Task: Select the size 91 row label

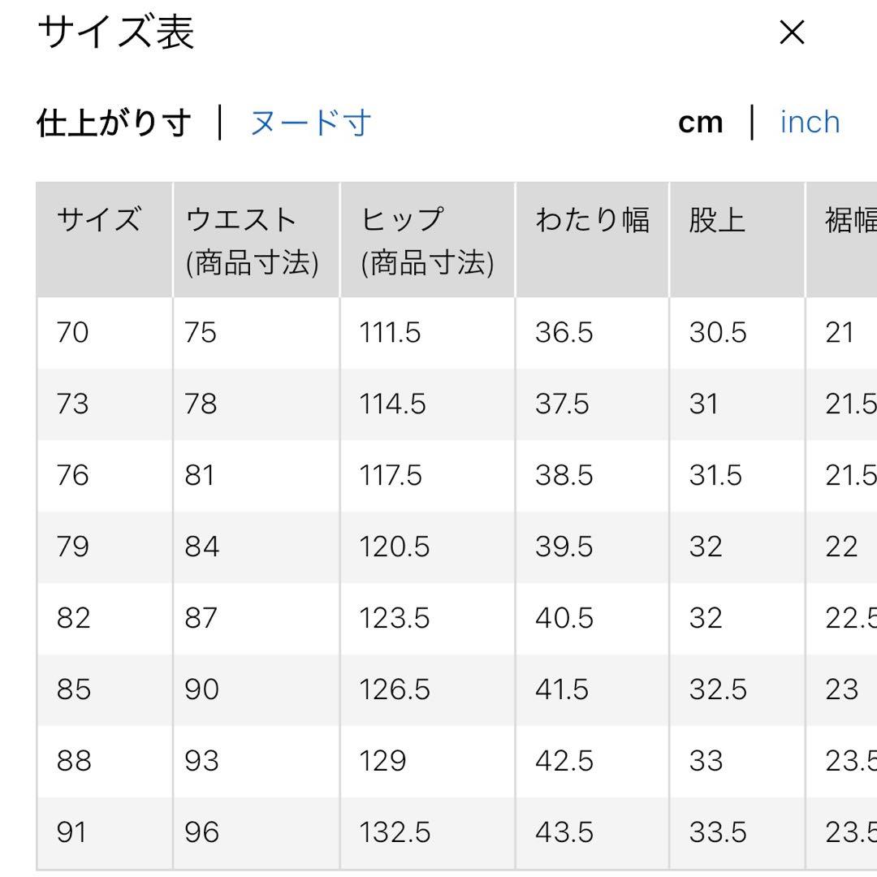Action: [71, 832]
